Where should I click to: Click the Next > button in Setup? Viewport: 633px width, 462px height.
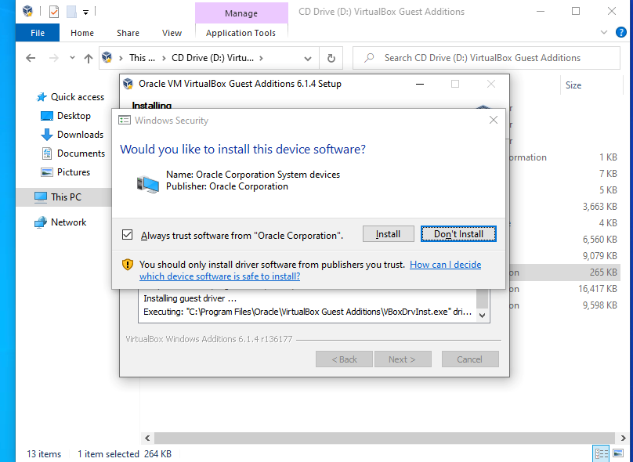[x=403, y=359]
